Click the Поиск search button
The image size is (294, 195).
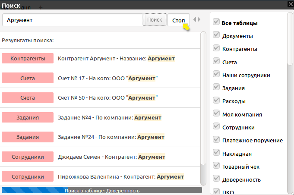tap(155, 20)
